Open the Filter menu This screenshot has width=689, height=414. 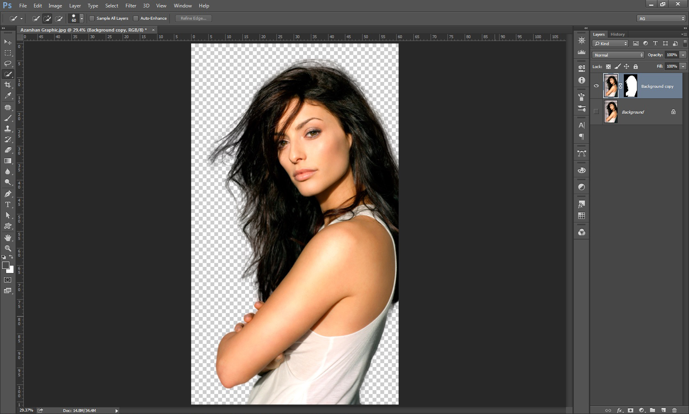(x=131, y=6)
